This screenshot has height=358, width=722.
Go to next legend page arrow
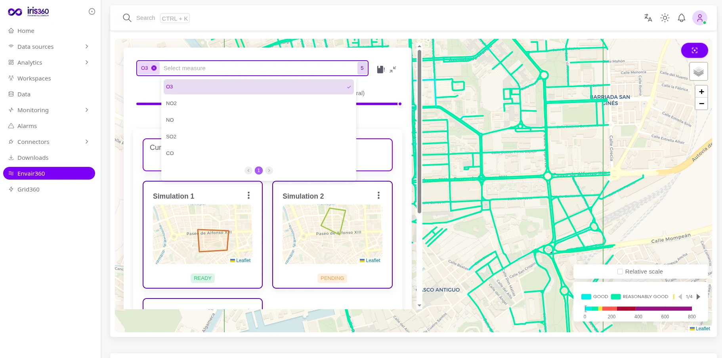pyautogui.click(x=698, y=297)
